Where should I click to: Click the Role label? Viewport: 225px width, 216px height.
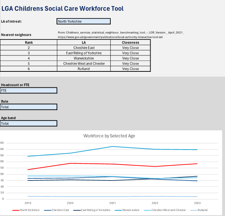pyautogui.click(x=5, y=101)
